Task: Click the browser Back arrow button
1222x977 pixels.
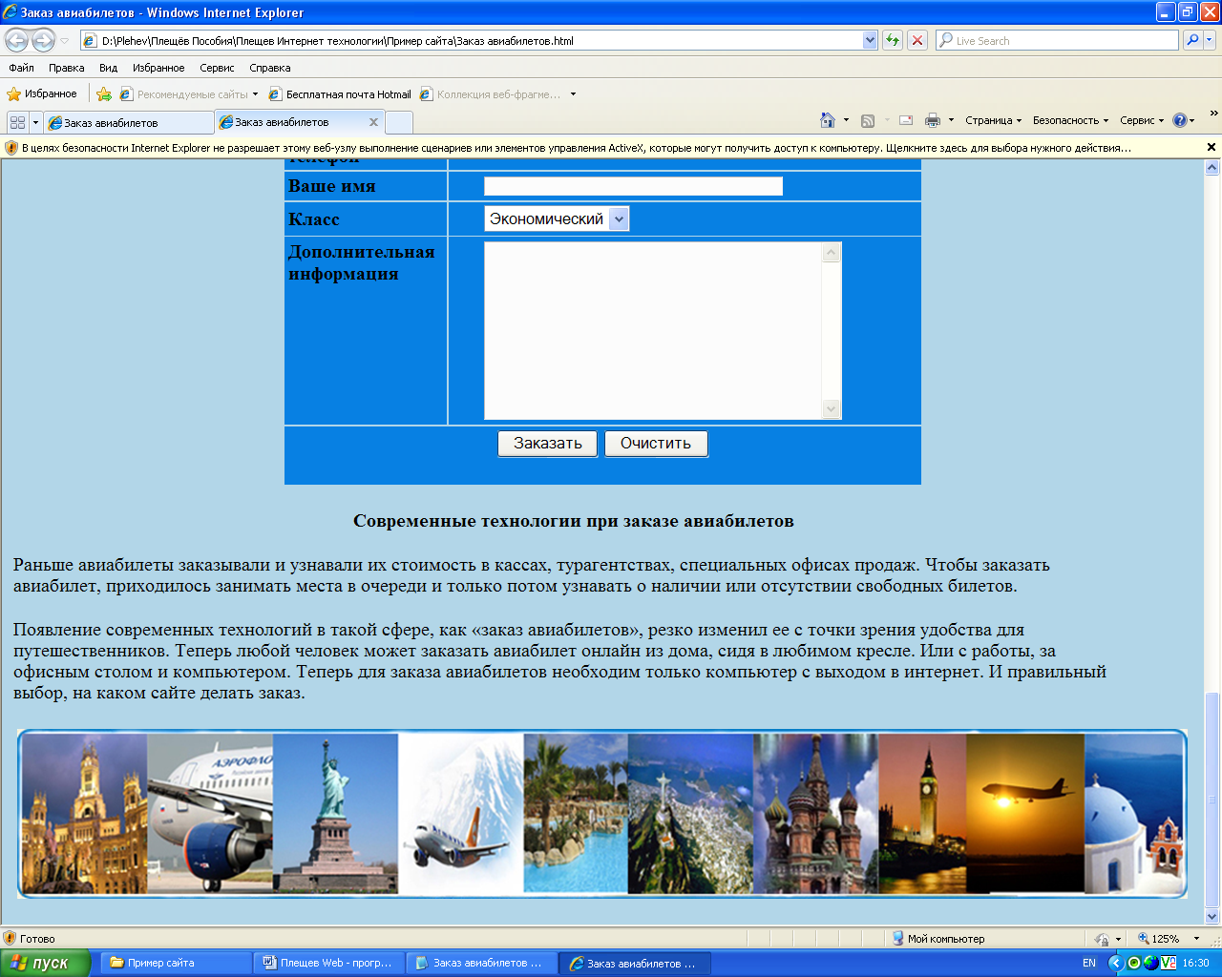Action: pos(17,40)
